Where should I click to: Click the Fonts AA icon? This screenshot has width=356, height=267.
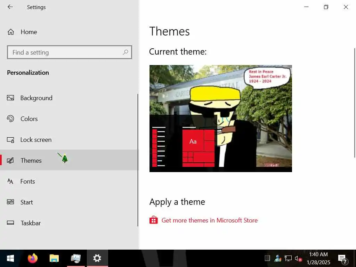[10, 181]
